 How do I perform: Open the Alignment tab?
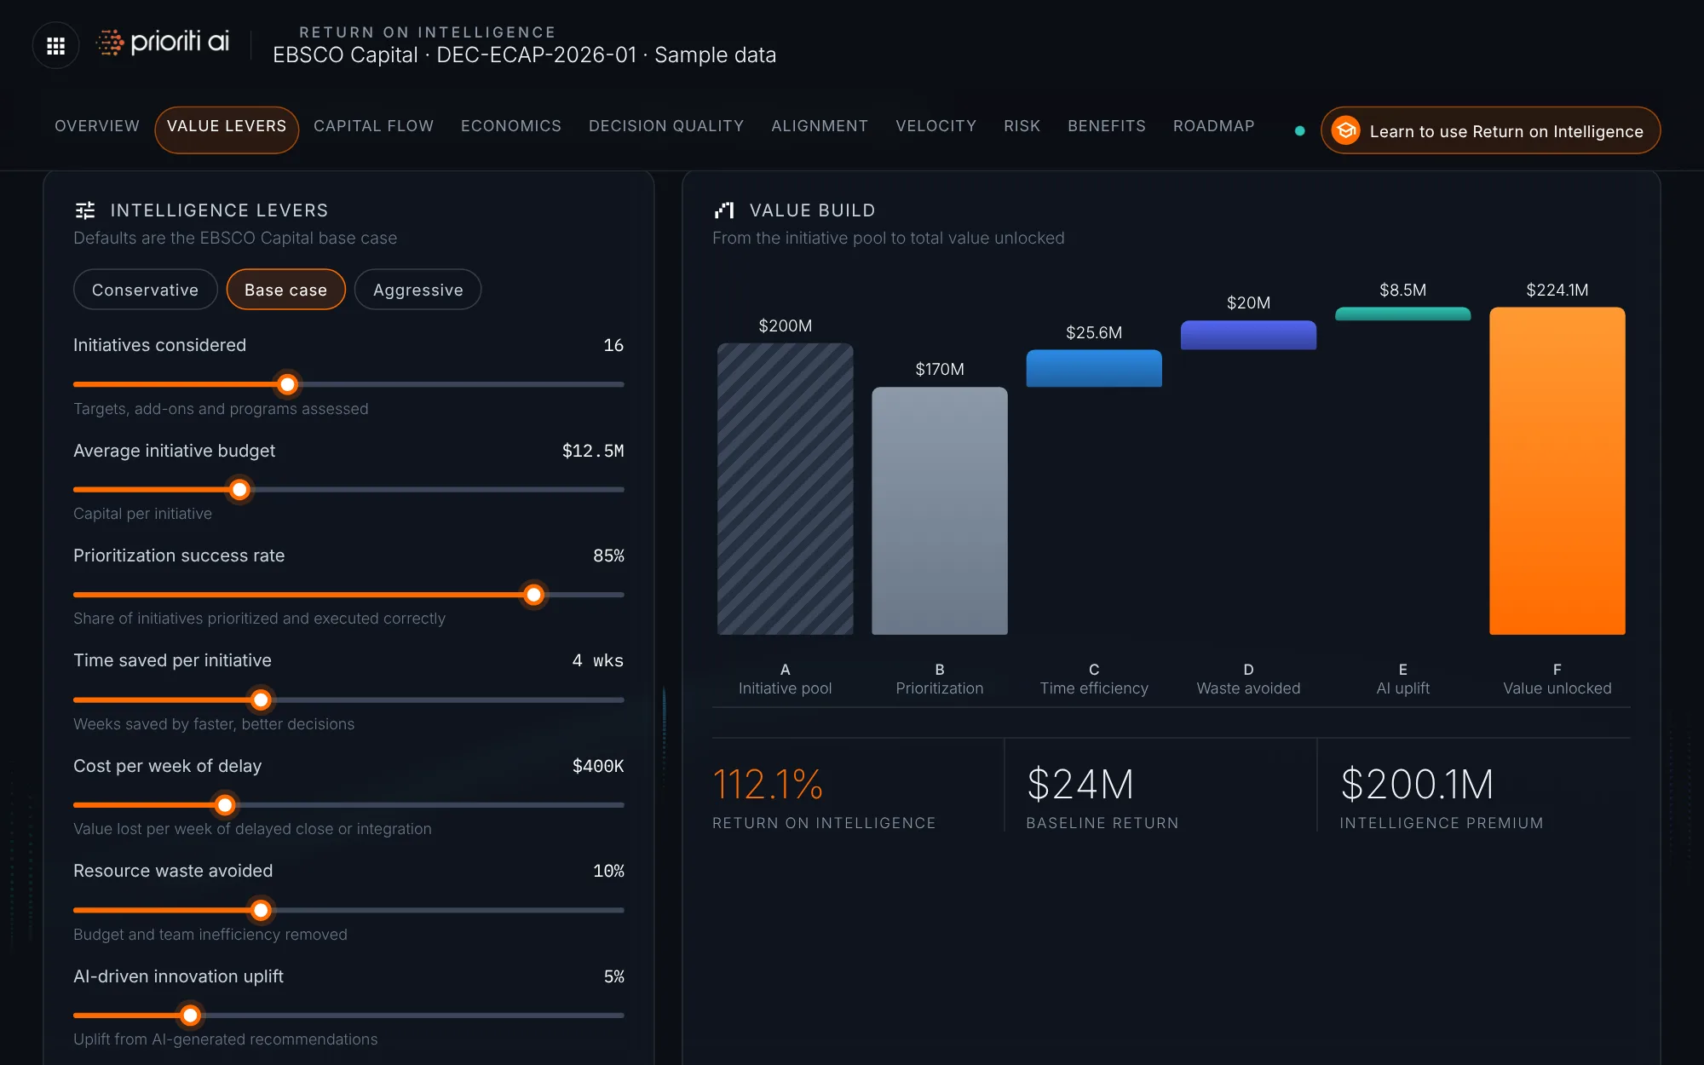point(820,126)
